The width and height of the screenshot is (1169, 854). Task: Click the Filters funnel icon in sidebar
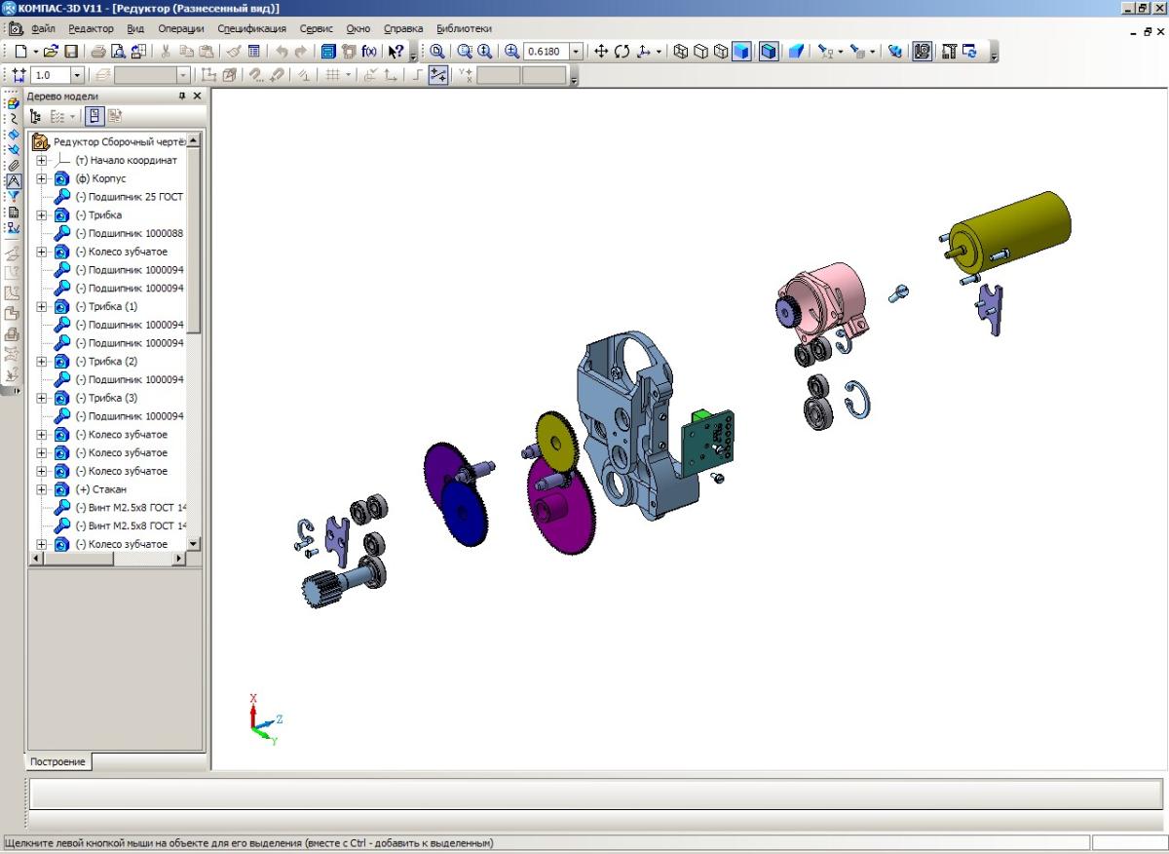[14, 196]
